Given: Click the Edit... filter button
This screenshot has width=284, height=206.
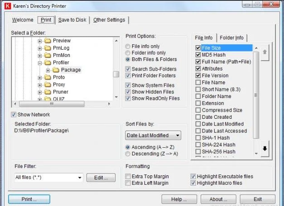Looking at the screenshot, I should point(101,178).
